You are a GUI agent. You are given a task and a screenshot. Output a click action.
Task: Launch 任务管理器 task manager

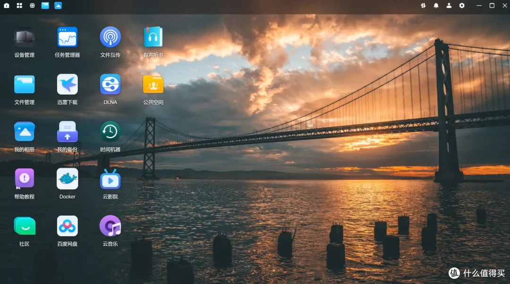pos(68,38)
